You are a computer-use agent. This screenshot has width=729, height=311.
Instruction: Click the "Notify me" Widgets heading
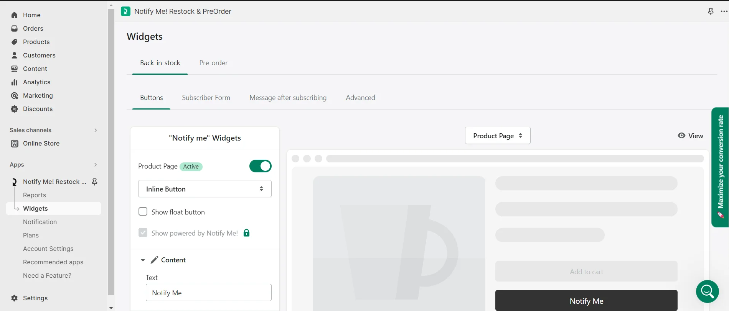[205, 138]
